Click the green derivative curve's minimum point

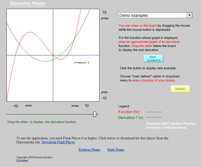(45, 61)
